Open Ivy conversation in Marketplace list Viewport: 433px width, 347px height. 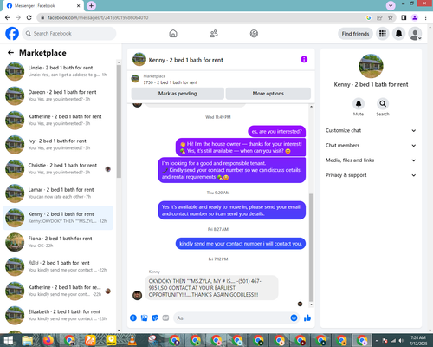[58, 144]
